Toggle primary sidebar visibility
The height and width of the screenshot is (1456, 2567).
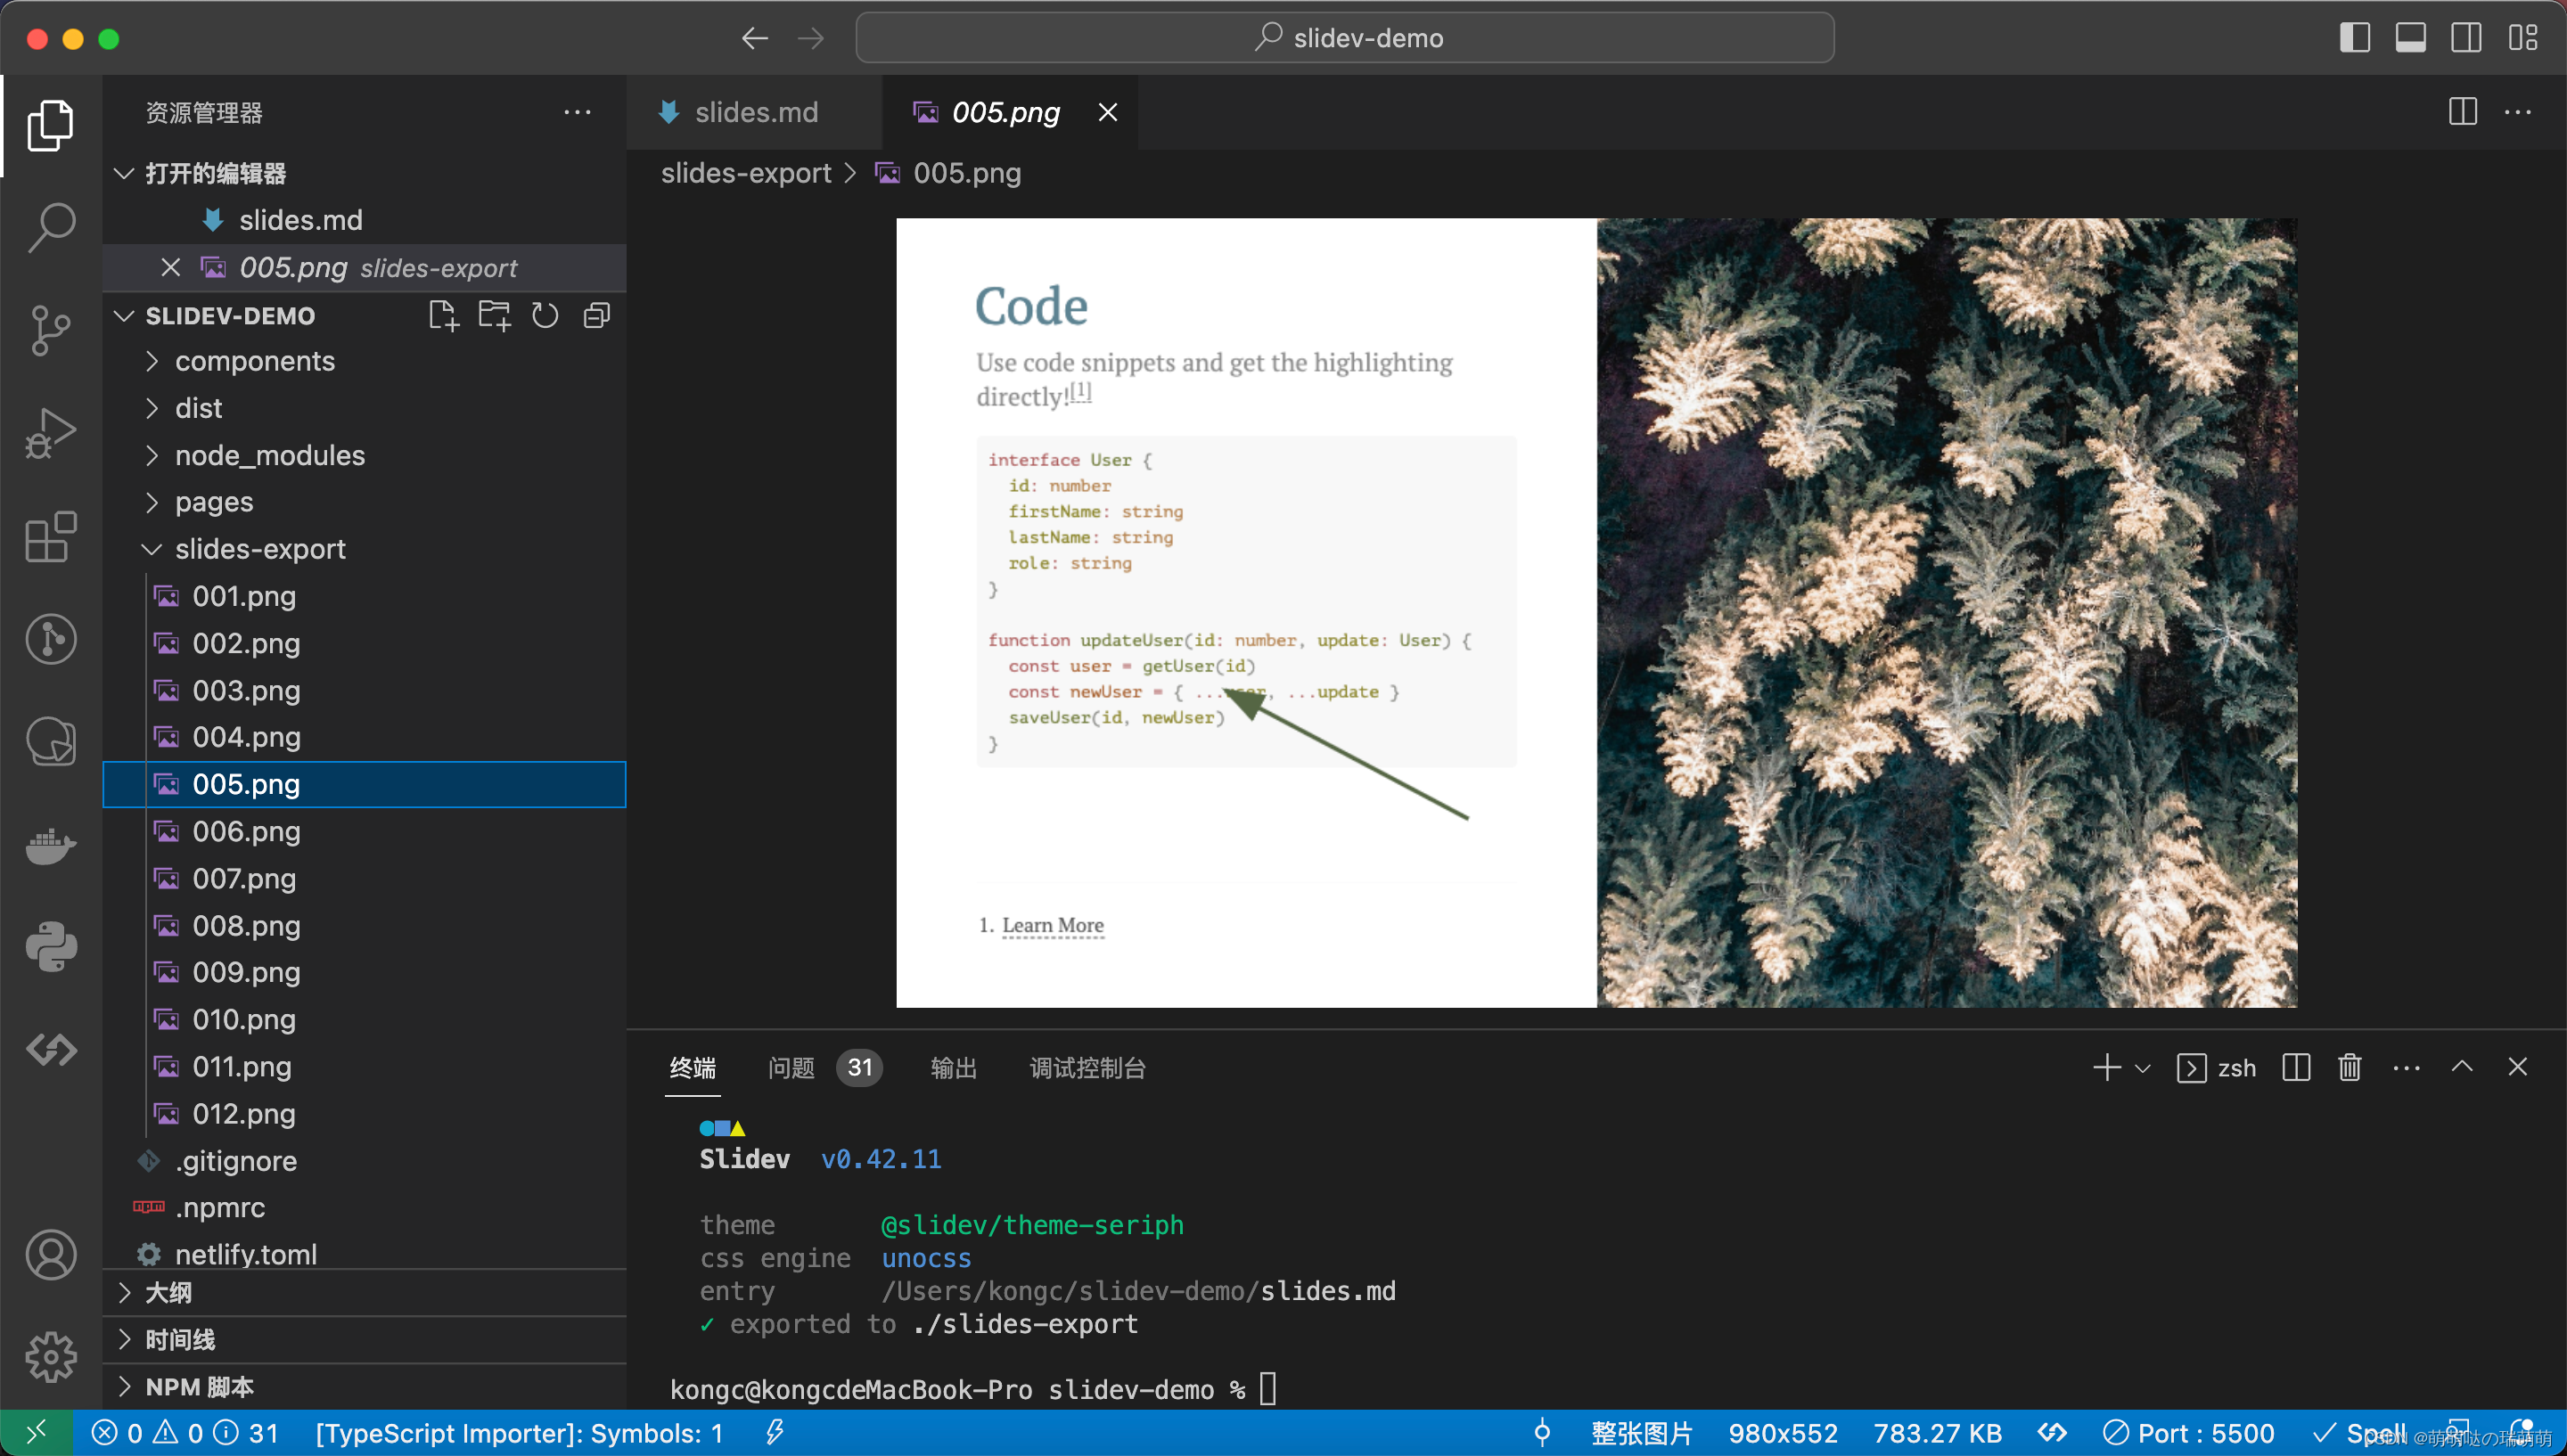click(x=2354, y=38)
